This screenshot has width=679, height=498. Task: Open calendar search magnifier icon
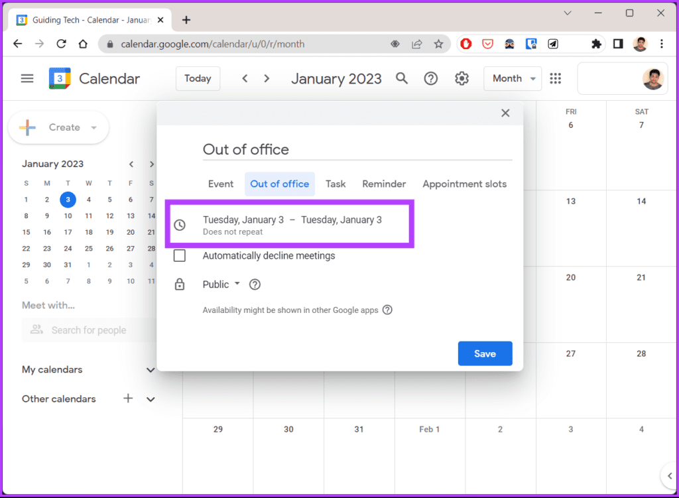point(402,78)
